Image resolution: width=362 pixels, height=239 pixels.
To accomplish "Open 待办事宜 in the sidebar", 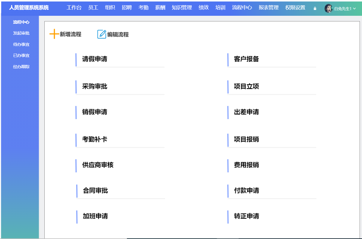I will [x=20, y=44].
